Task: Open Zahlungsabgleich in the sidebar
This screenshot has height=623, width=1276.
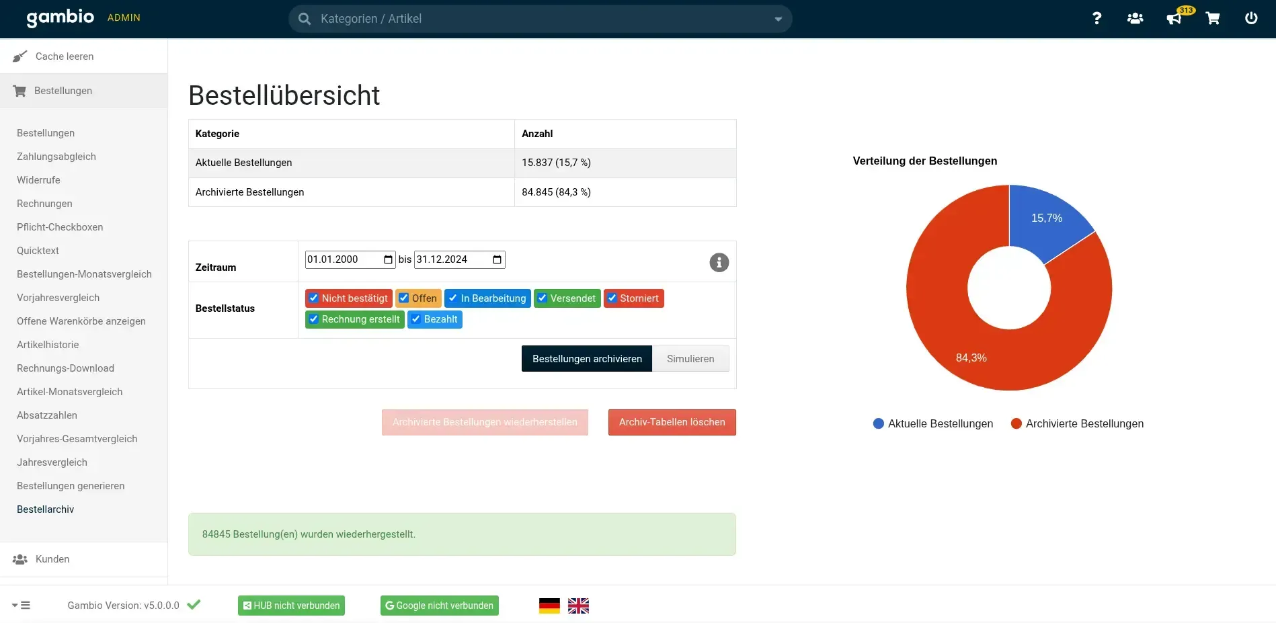Action: click(x=56, y=157)
